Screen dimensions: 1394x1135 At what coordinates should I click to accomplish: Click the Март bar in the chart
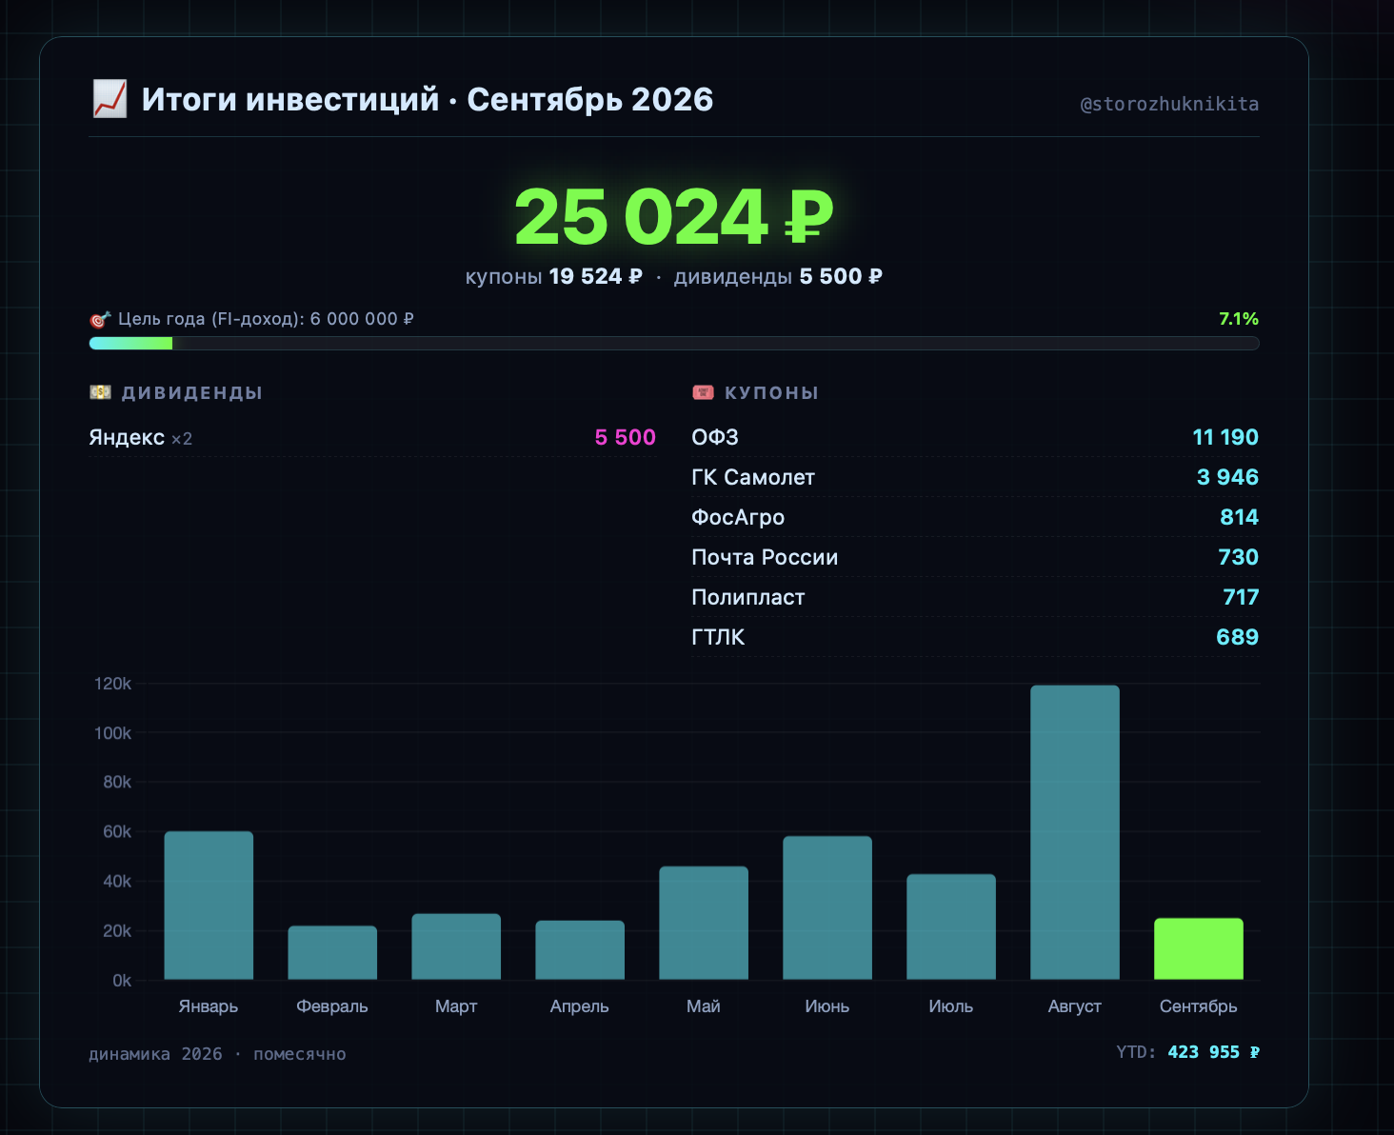(x=456, y=946)
